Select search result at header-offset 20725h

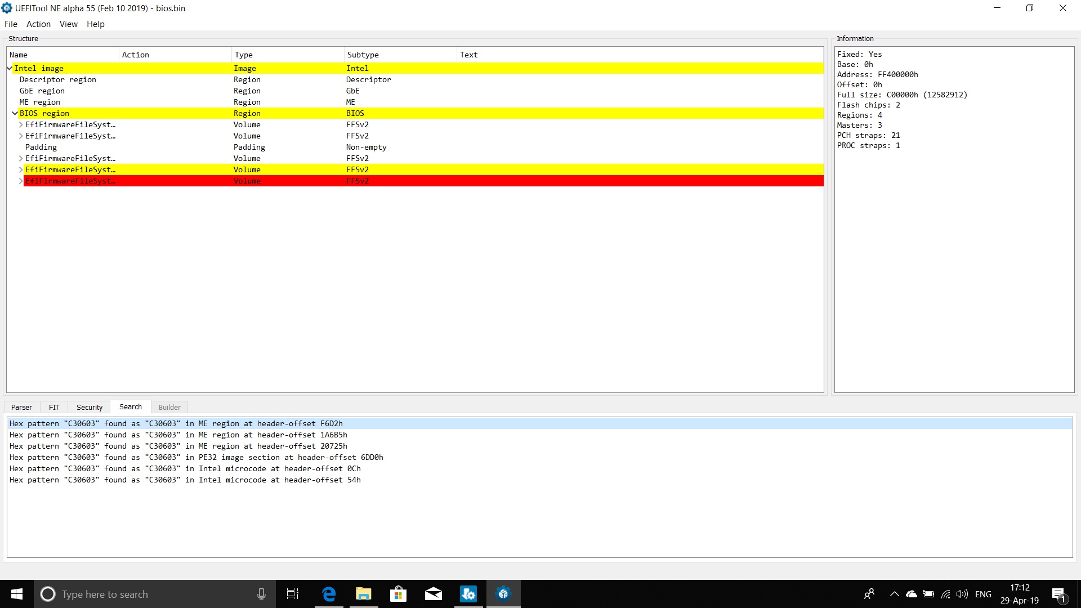tap(540, 446)
